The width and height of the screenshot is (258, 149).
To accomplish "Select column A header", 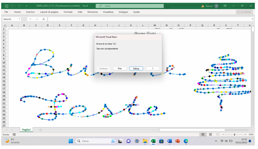I will click(12, 25).
